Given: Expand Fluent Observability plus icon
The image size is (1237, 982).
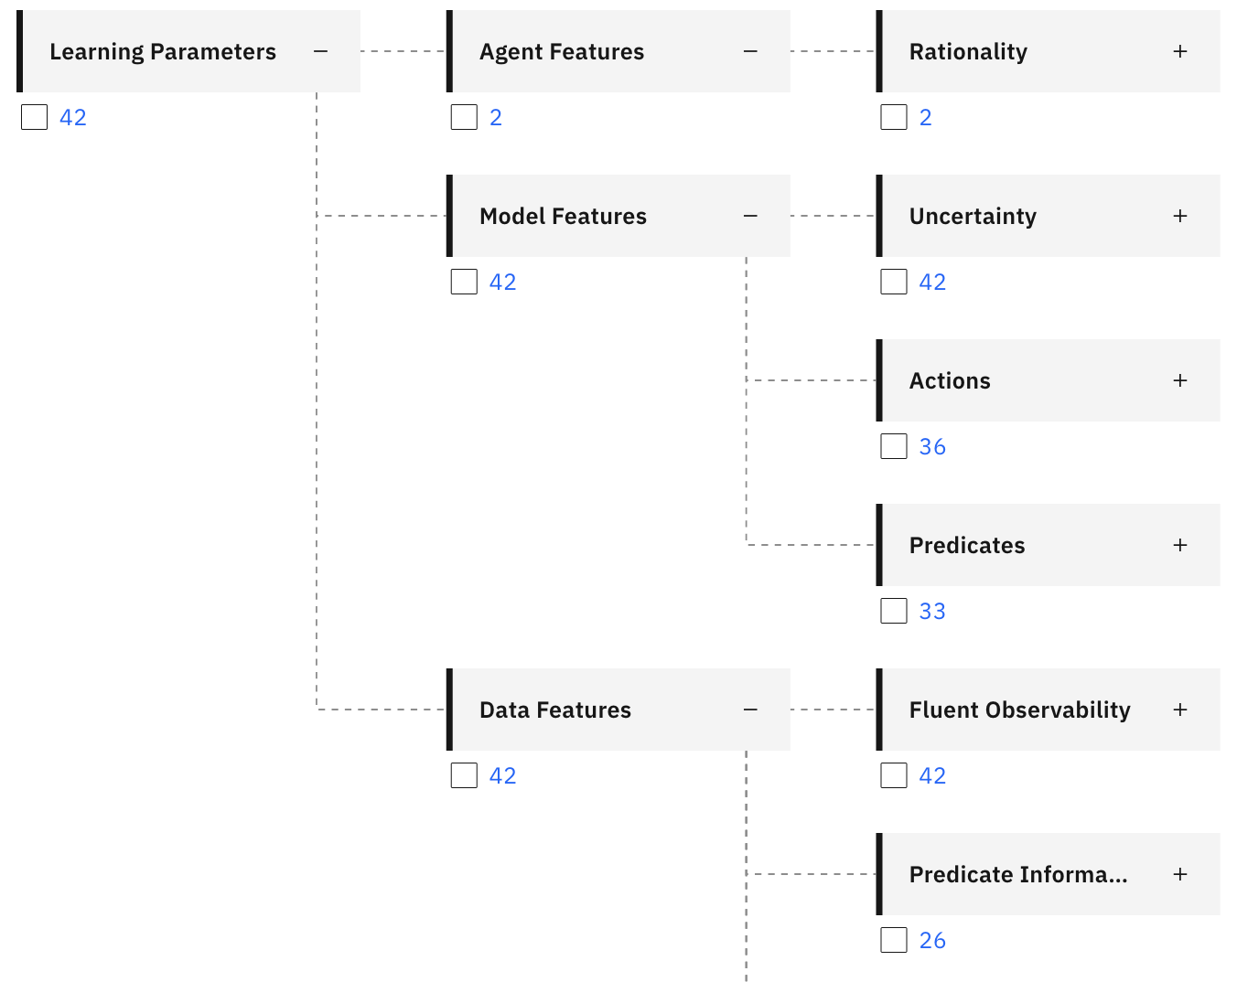Looking at the screenshot, I should click(x=1180, y=710).
